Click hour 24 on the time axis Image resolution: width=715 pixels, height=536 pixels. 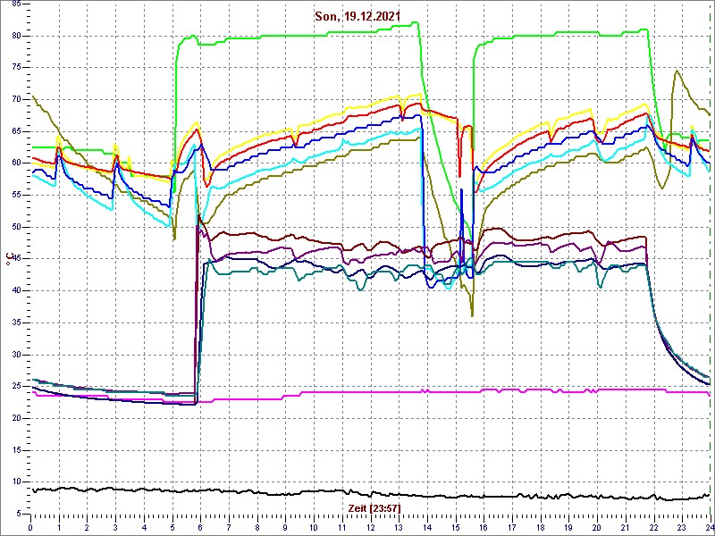click(x=709, y=526)
